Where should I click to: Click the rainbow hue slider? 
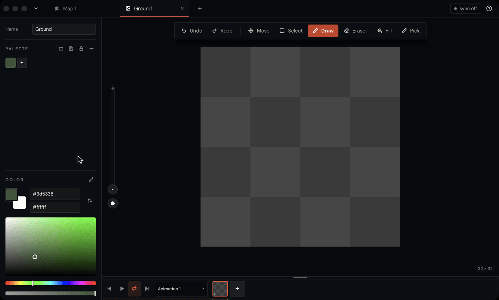click(51, 283)
